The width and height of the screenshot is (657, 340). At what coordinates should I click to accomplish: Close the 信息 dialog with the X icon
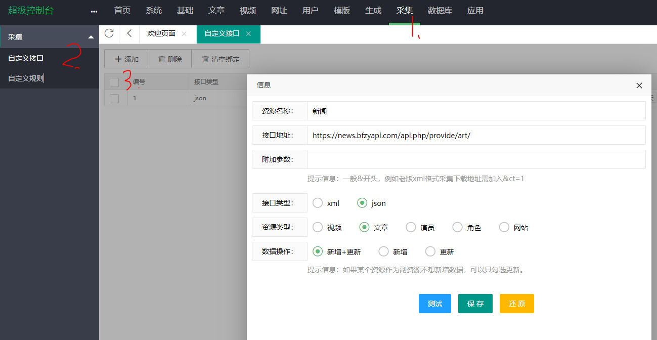point(639,86)
